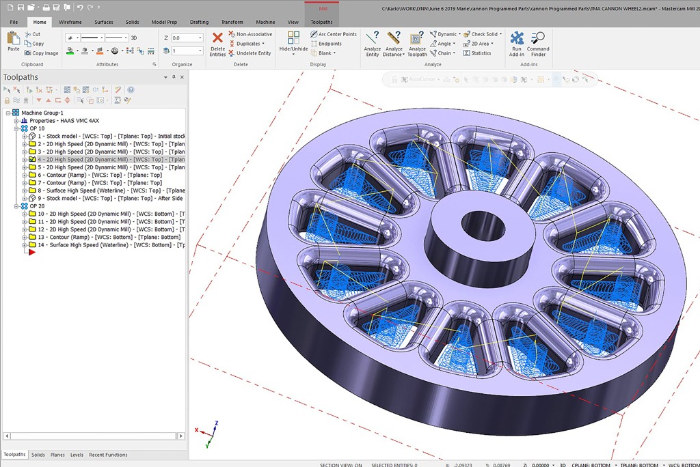Image resolution: width=700 pixels, height=467 pixels.
Task: Click the Statistics sigma icon
Action: point(466,53)
